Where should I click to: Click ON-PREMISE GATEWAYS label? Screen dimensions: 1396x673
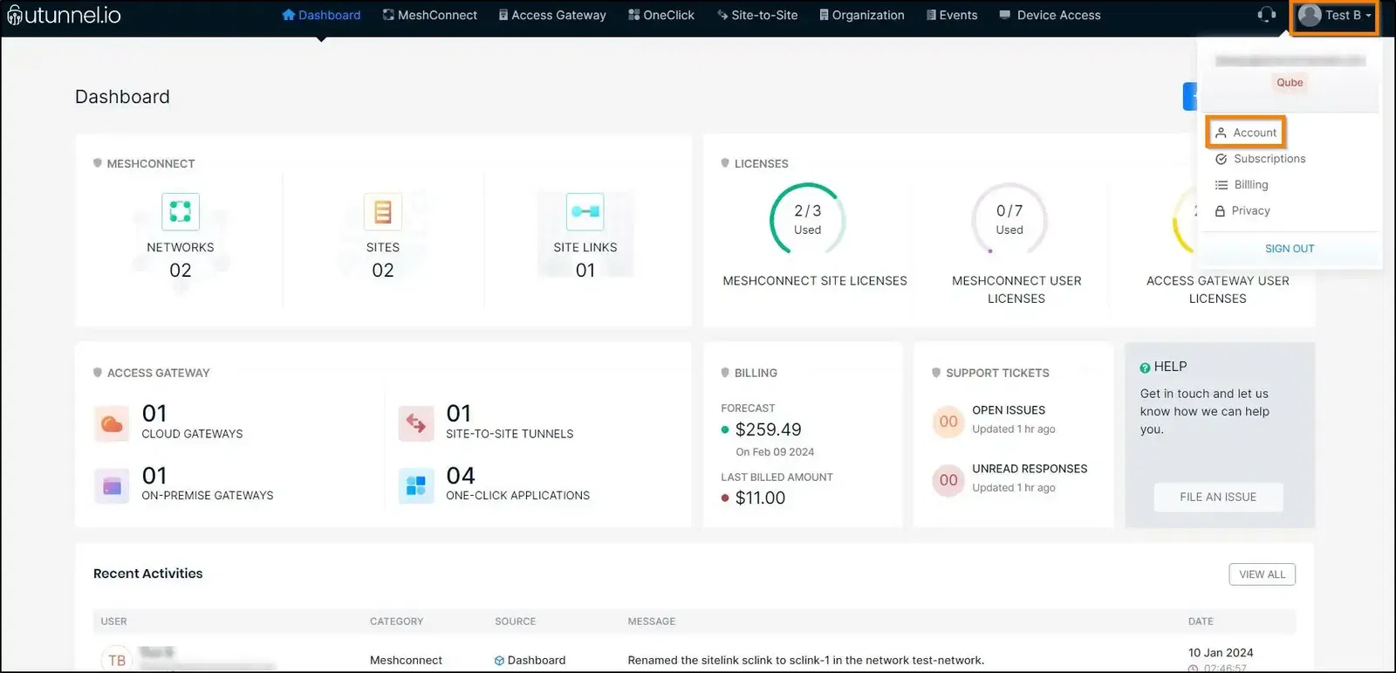tap(208, 496)
